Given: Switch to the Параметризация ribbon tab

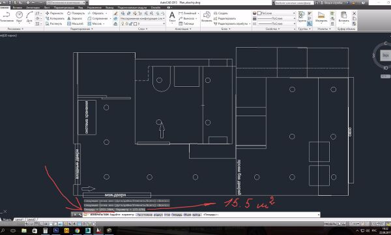Looking at the screenshot, I should pyautogui.click(x=64, y=8).
